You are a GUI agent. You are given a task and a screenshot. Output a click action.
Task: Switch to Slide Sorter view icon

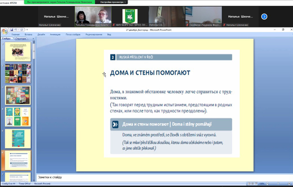252,184
